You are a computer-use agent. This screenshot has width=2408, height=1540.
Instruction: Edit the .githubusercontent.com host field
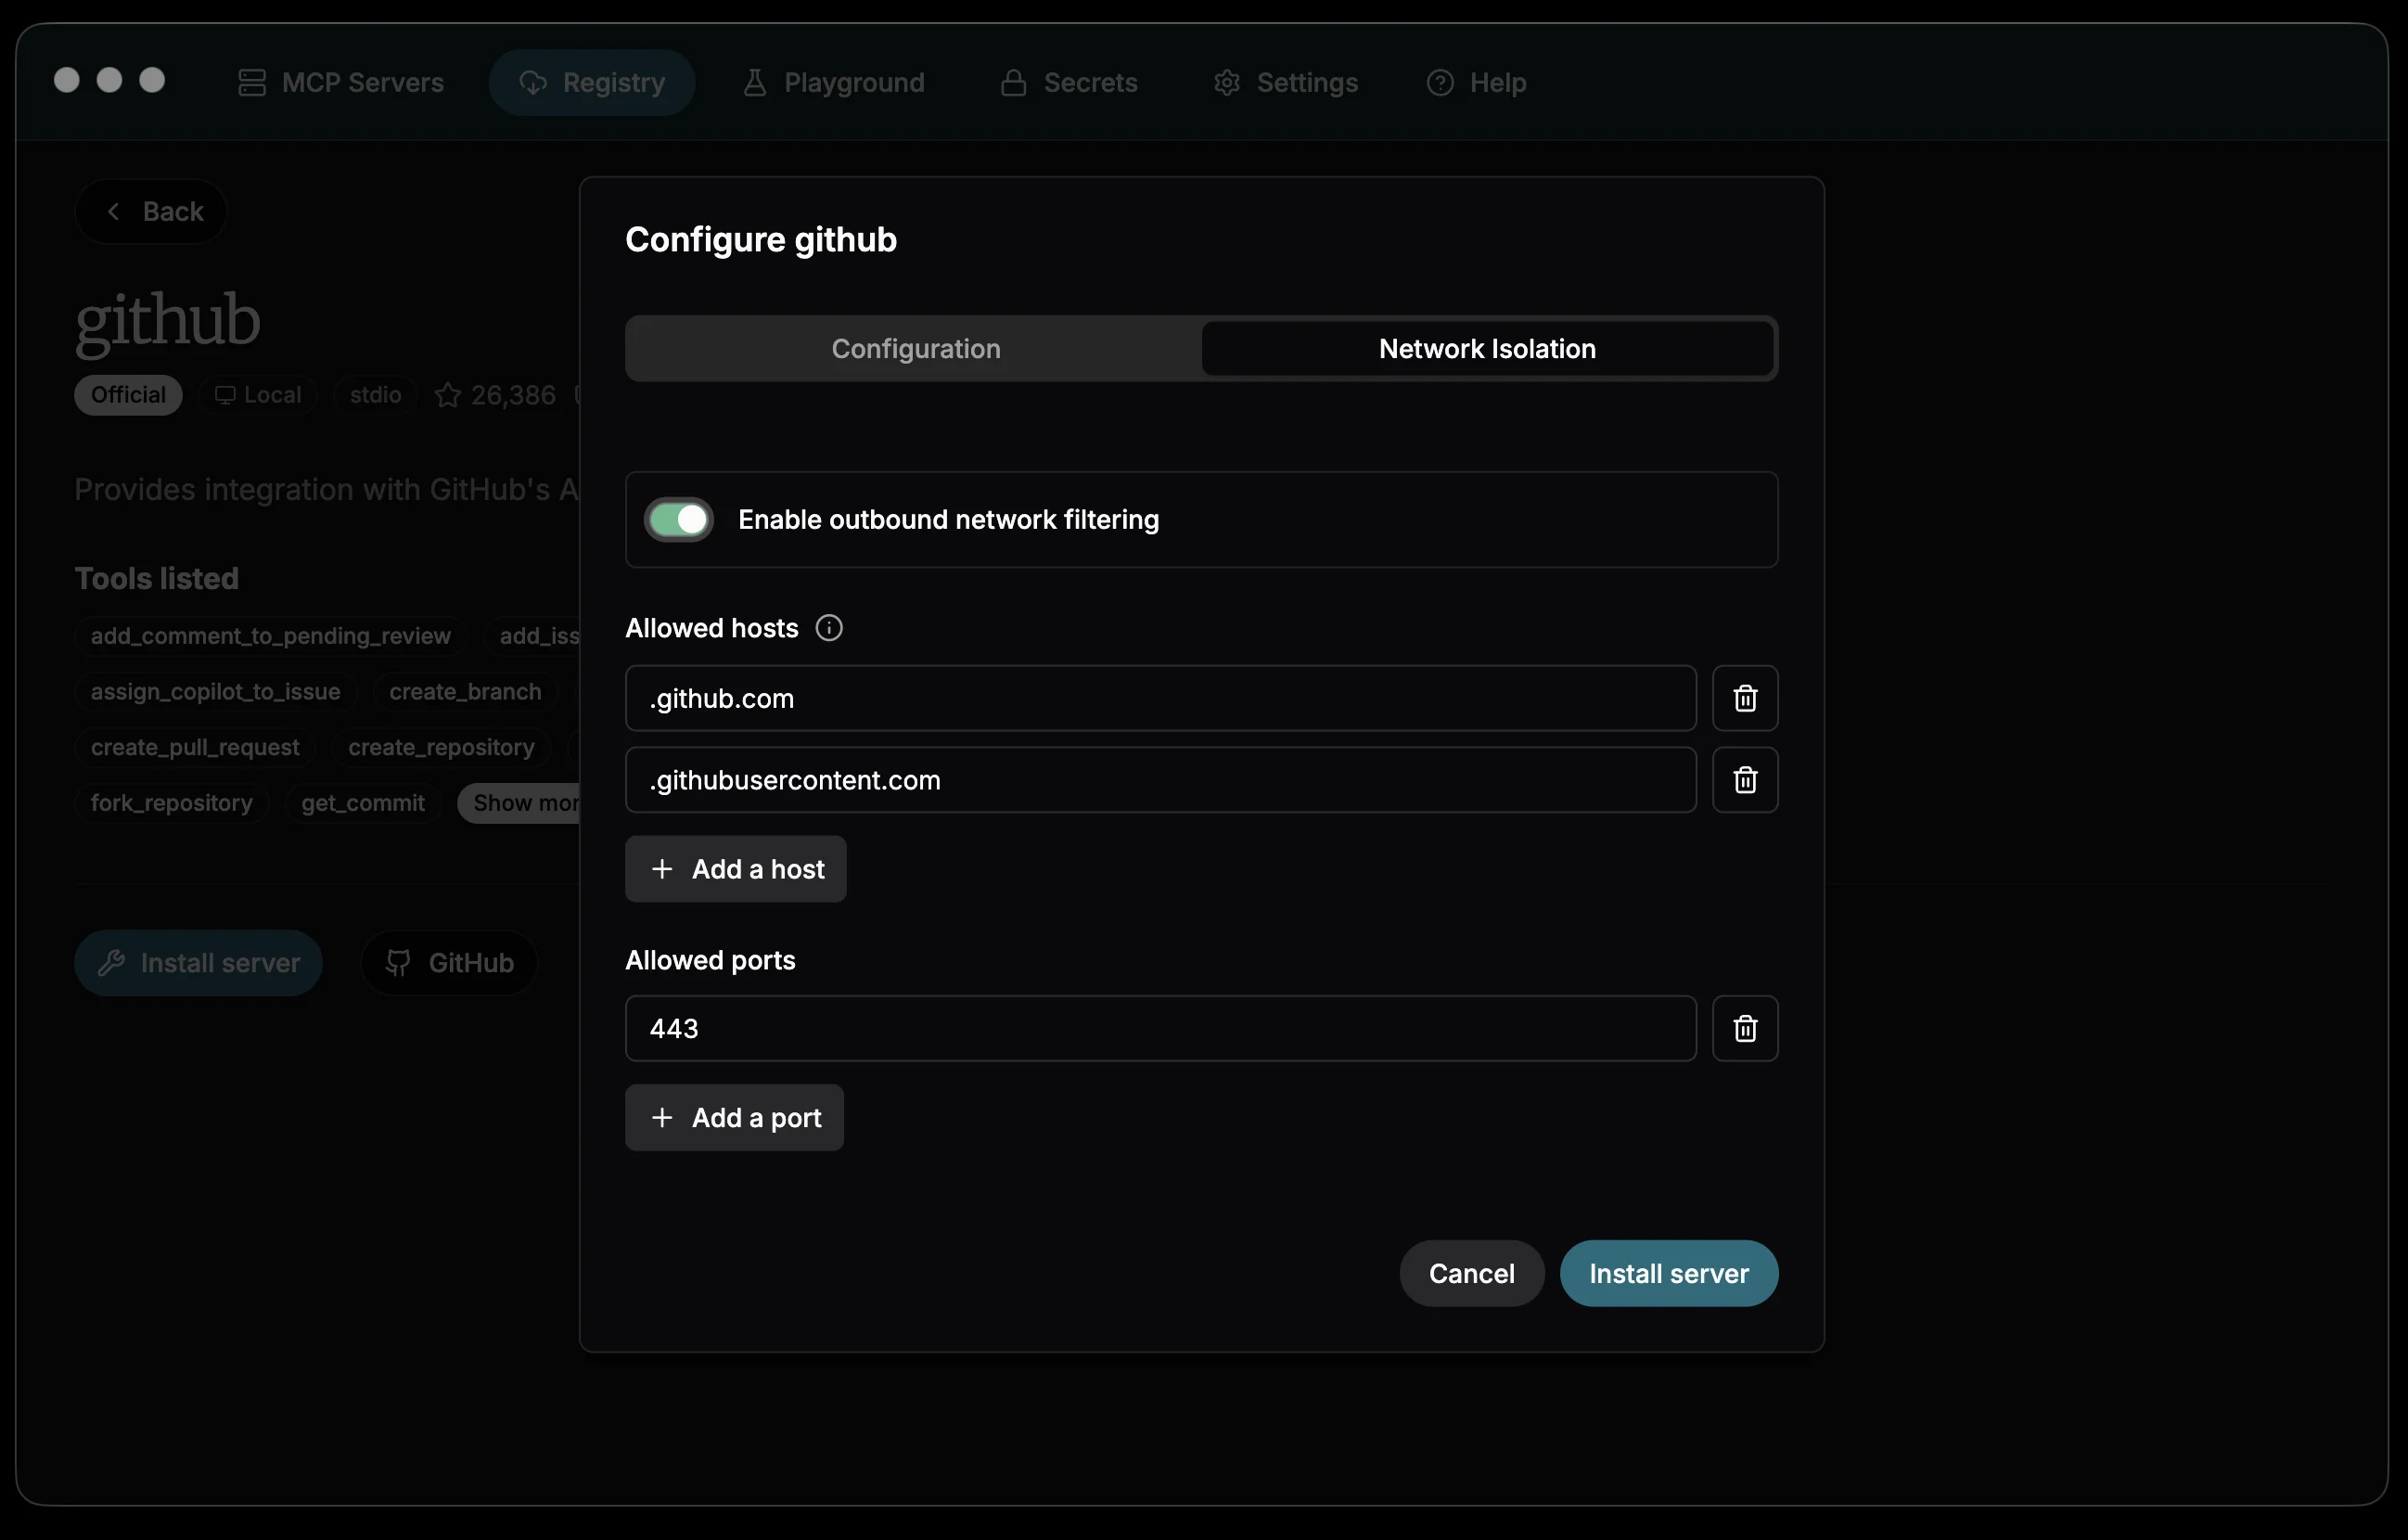click(x=1160, y=780)
